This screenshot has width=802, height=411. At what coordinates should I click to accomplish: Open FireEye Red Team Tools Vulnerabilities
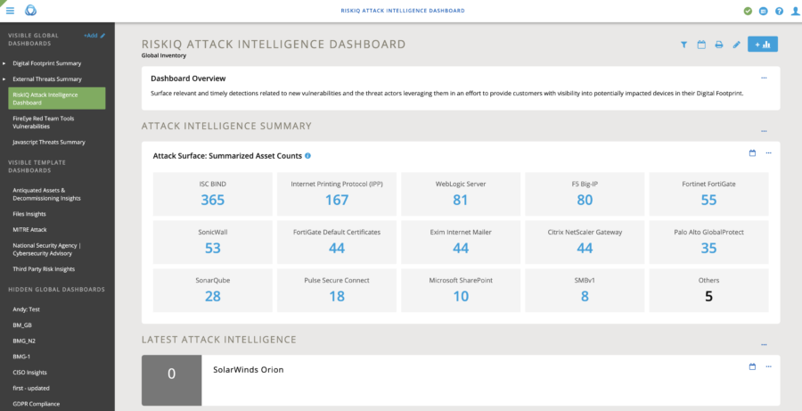point(44,122)
